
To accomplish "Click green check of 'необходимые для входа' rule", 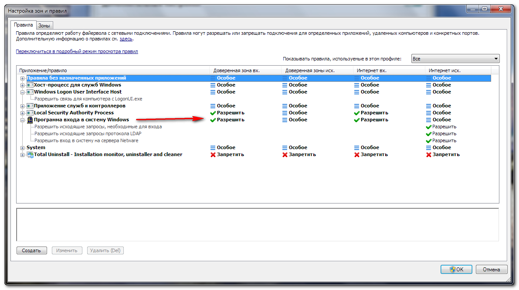I will pos(428,127).
